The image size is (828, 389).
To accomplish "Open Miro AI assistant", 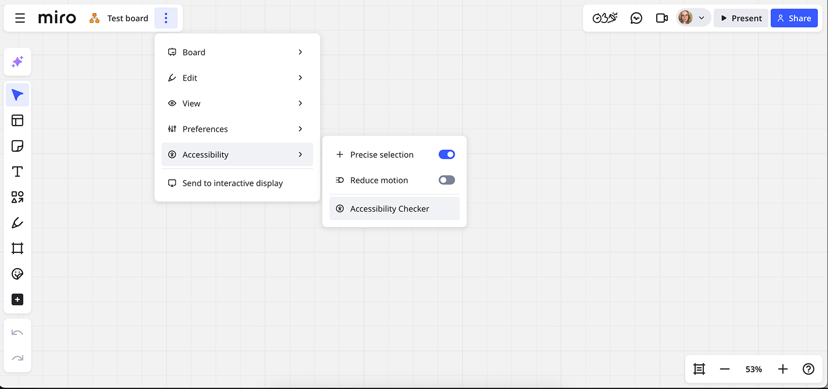I will (17, 62).
